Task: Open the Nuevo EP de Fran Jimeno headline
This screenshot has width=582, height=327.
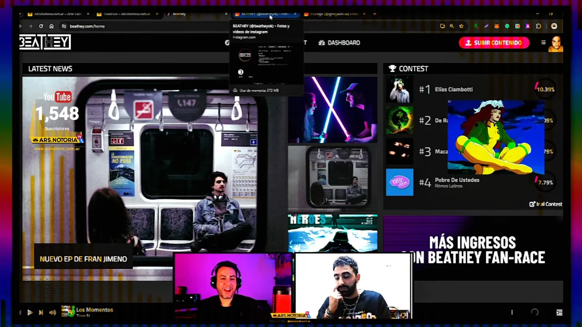Action: (x=83, y=259)
